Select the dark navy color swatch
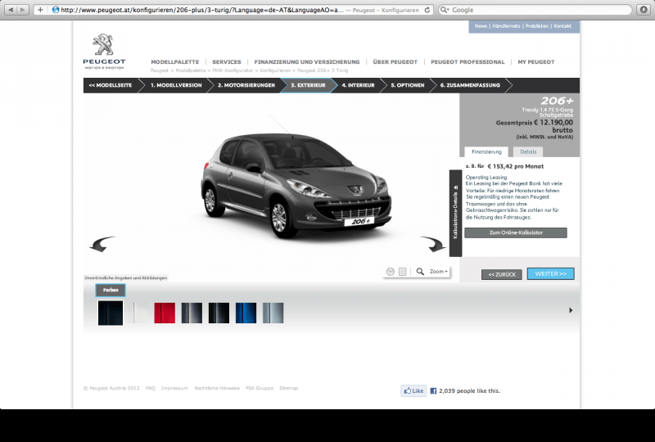 (111, 313)
